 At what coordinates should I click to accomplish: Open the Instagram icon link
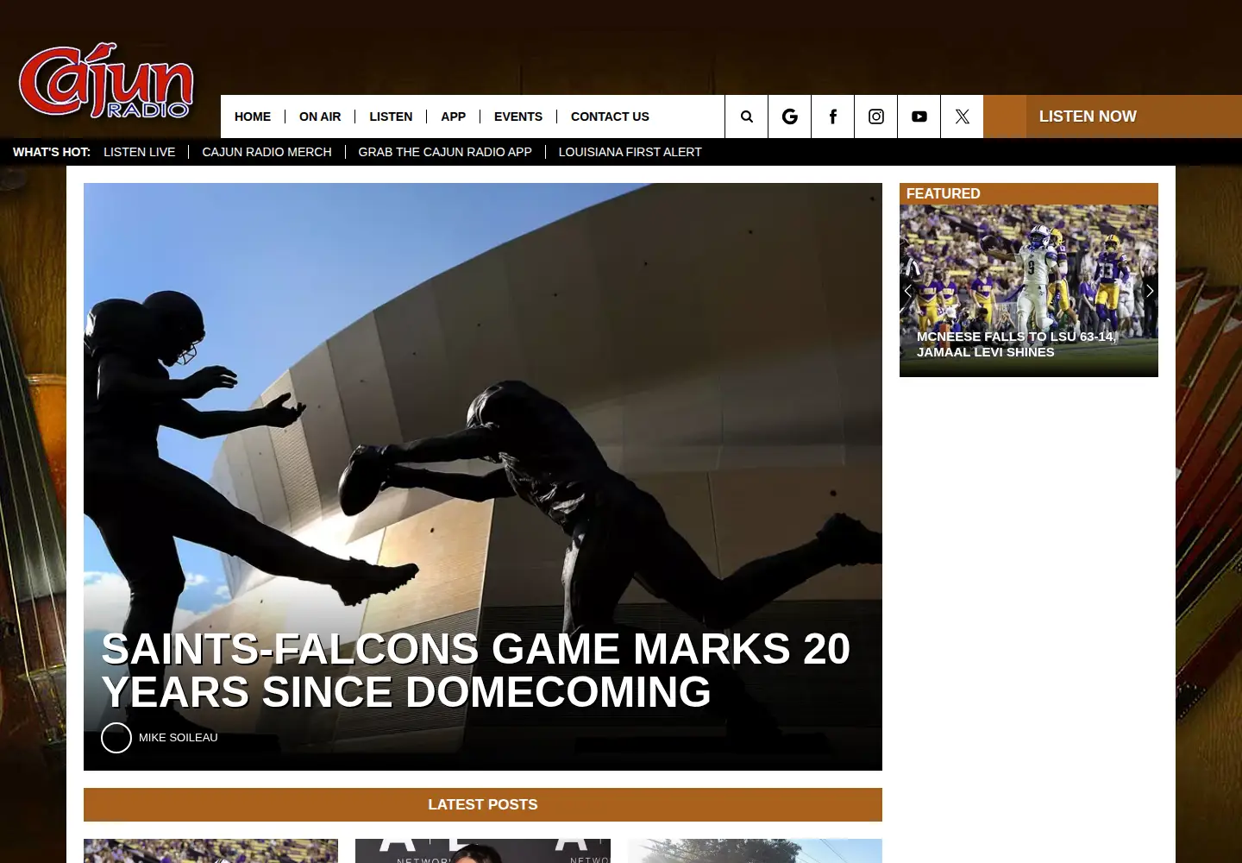coord(875,117)
